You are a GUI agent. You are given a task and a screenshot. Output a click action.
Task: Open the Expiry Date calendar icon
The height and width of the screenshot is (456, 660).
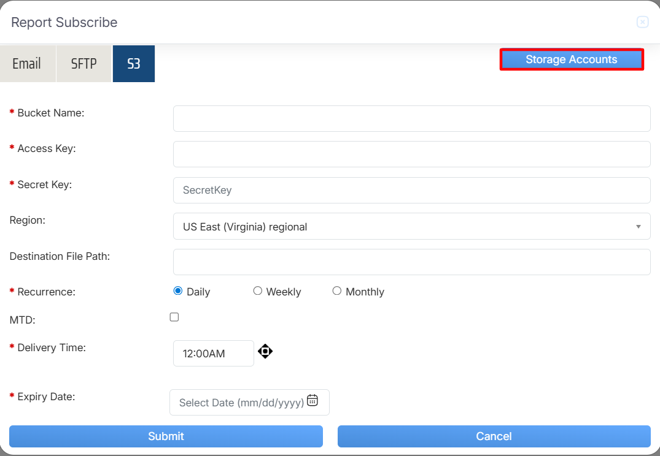[313, 400]
